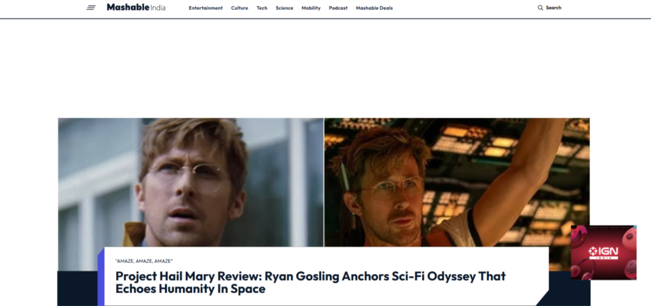Close the IGN India ad
Image resolution: width=651 pixels, height=306 pixels.
pyautogui.click(x=634, y=228)
